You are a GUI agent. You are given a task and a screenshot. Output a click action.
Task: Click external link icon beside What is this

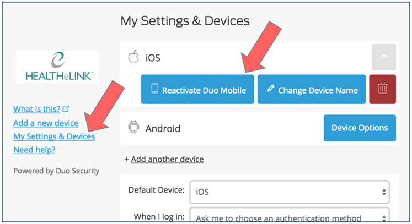point(66,109)
